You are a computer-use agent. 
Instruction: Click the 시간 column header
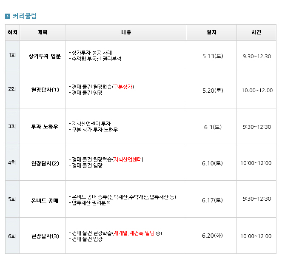click(x=256, y=32)
